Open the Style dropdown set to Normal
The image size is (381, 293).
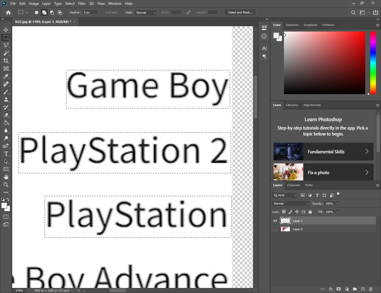(146, 13)
